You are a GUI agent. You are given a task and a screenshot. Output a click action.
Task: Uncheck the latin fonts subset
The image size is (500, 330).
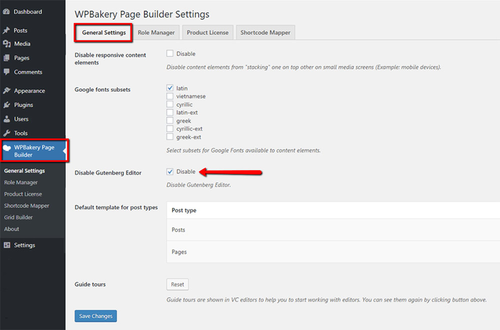169,88
